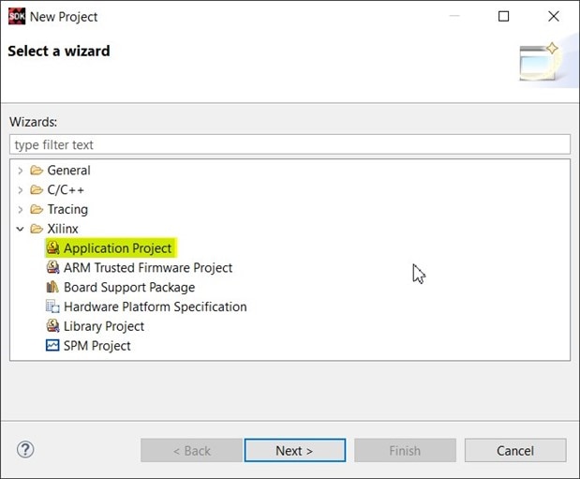Expand the General wizard category
The image size is (580, 479).
21,171
